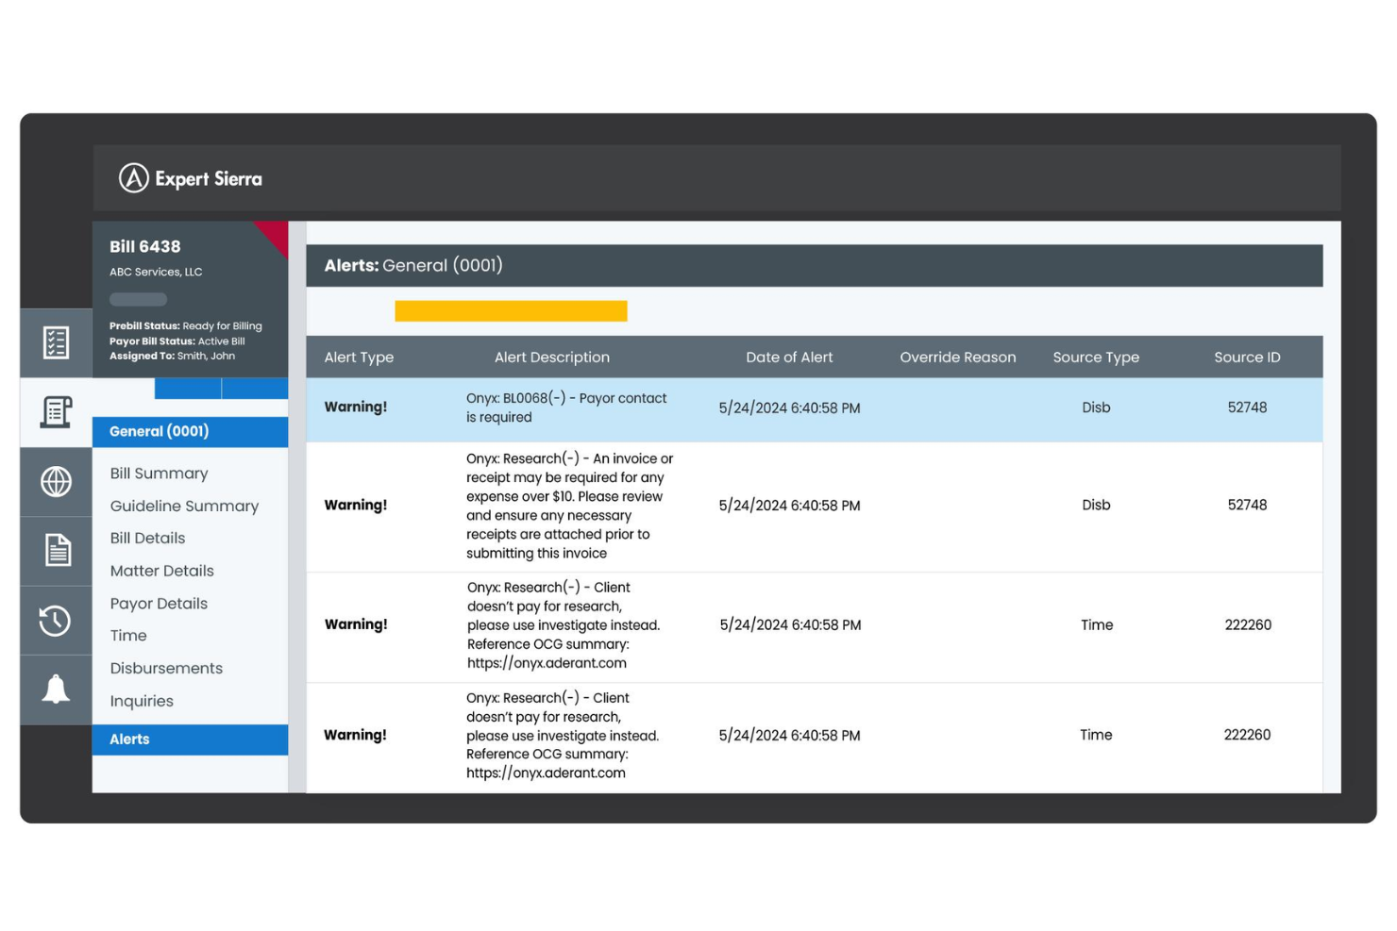This screenshot has width=1397, height=931.
Task: Select the bill document sidebar icon
Action: [x=56, y=412]
